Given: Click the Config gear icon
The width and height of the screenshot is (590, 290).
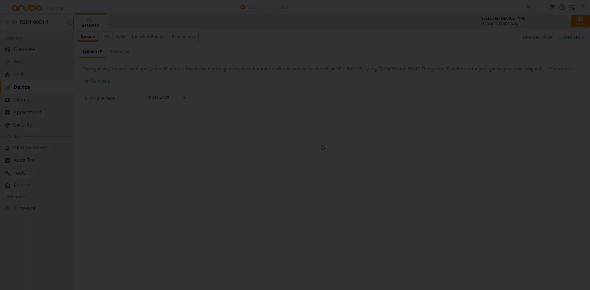Looking at the screenshot, I should click(580, 21).
